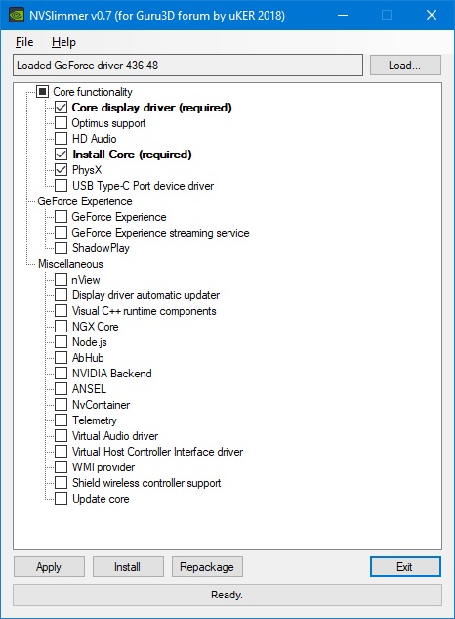Enable the ShadowPlay checkbox
This screenshot has width=455, height=619.
coord(62,248)
